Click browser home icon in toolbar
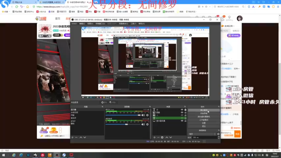The image size is (281, 158). tap(27, 7)
